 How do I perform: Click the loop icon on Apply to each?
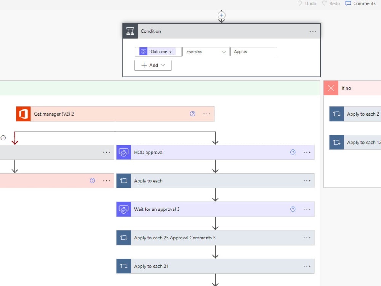click(123, 180)
